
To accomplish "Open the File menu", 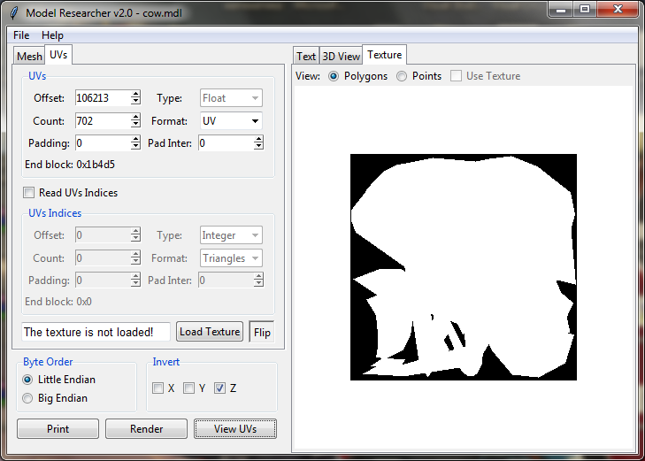I will 21,35.
